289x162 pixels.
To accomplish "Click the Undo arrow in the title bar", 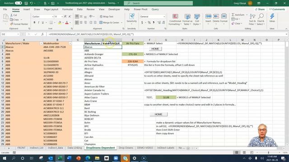I will 32,3.
